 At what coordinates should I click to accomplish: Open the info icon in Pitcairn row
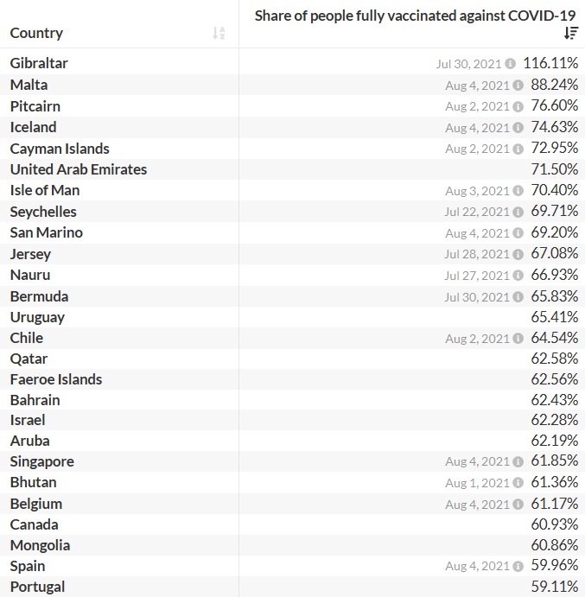pyautogui.click(x=518, y=106)
